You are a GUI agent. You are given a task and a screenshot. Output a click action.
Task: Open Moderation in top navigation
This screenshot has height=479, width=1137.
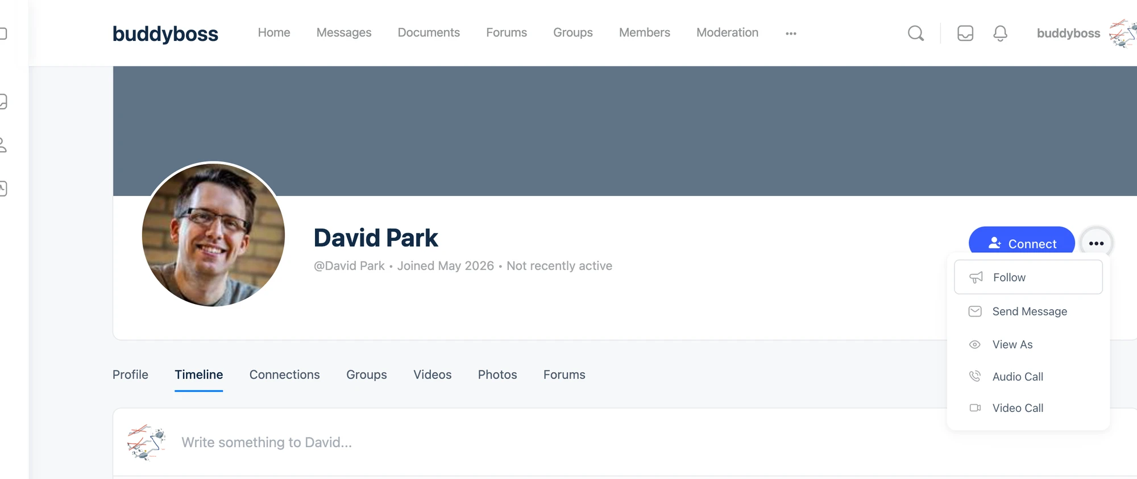coord(727,32)
